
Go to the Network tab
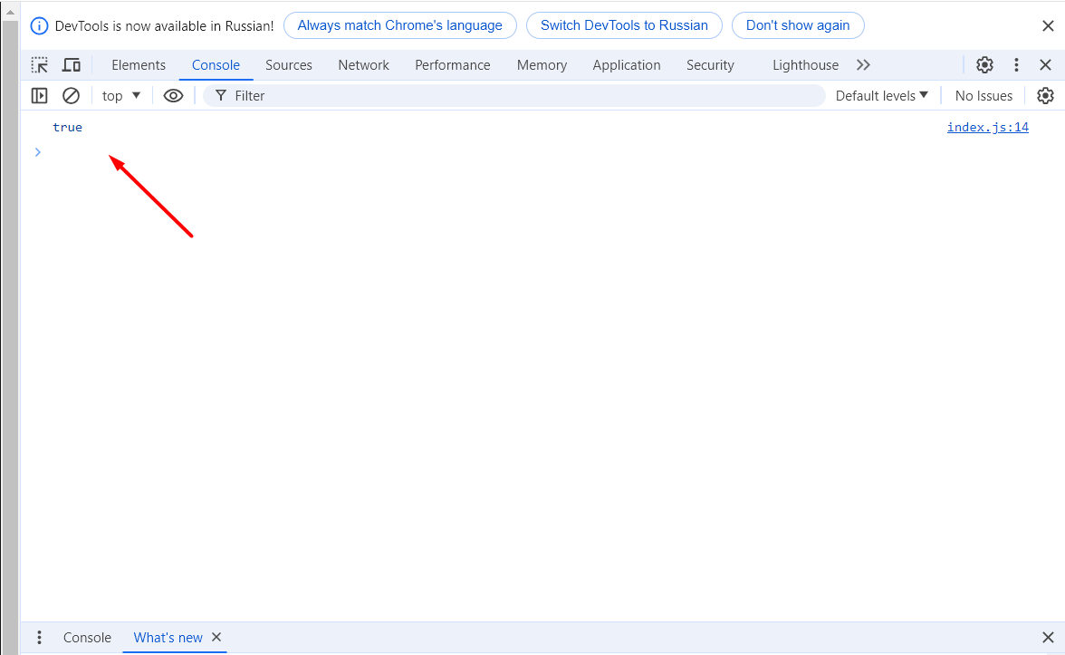(363, 65)
